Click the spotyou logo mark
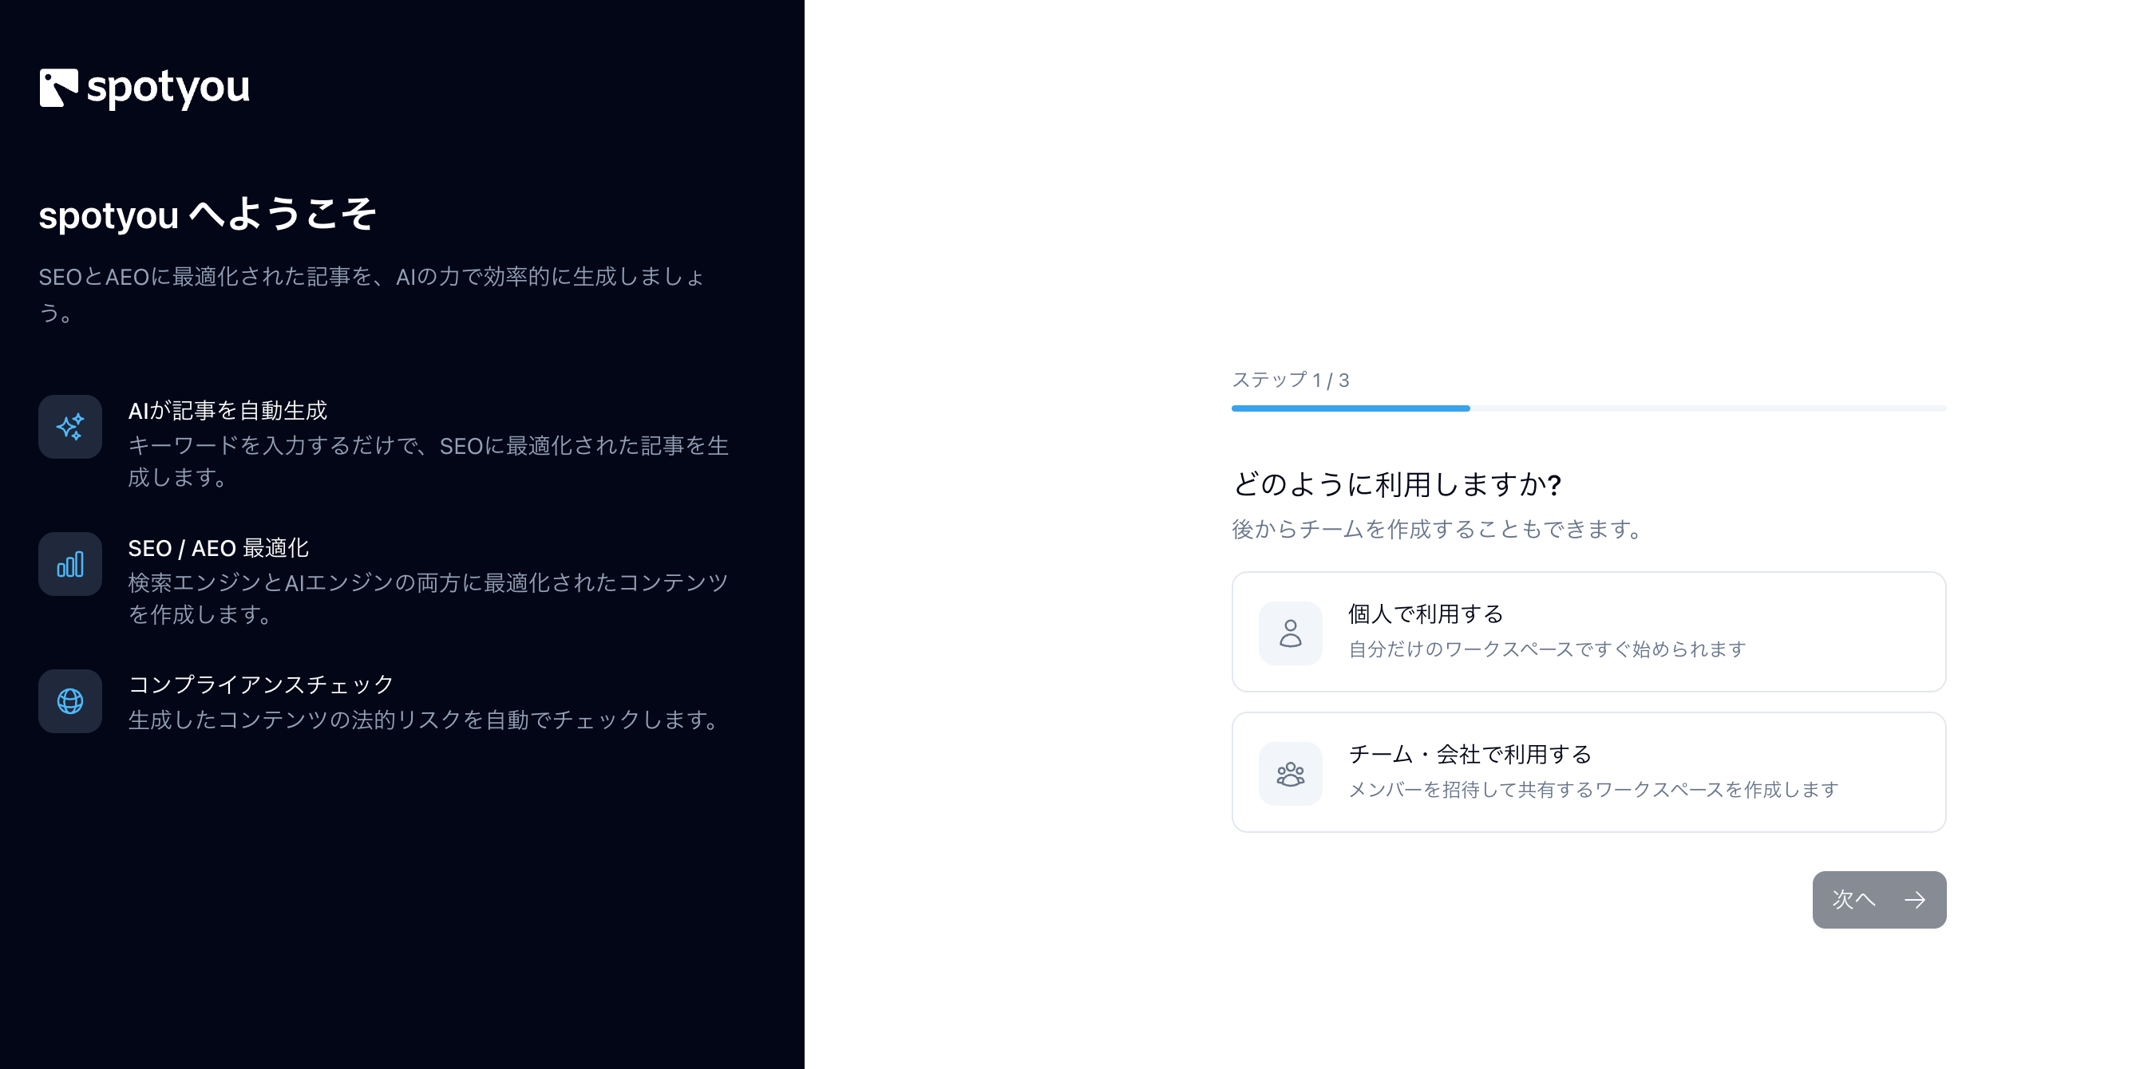The width and height of the screenshot is (2152, 1069). pos(58,88)
